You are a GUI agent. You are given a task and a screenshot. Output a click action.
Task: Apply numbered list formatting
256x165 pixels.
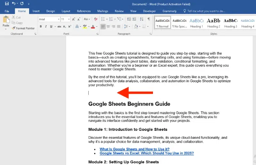coord(111,19)
